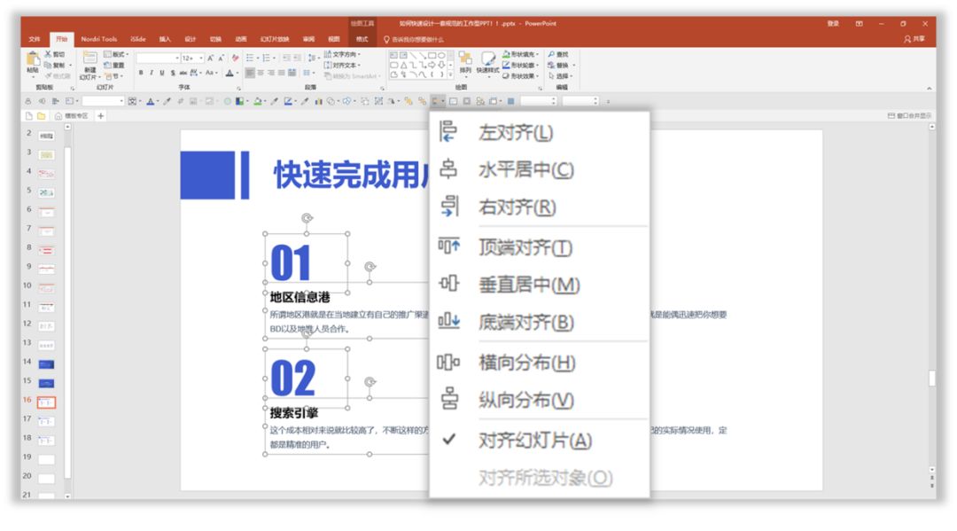This screenshot has width=957, height=531.
Task: Open the 幻灯片放映 ribbon tab
Action: (x=275, y=39)
